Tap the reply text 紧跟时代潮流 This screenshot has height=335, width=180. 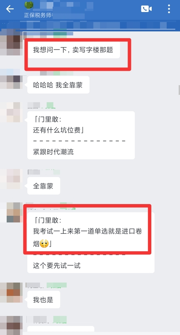53,152
